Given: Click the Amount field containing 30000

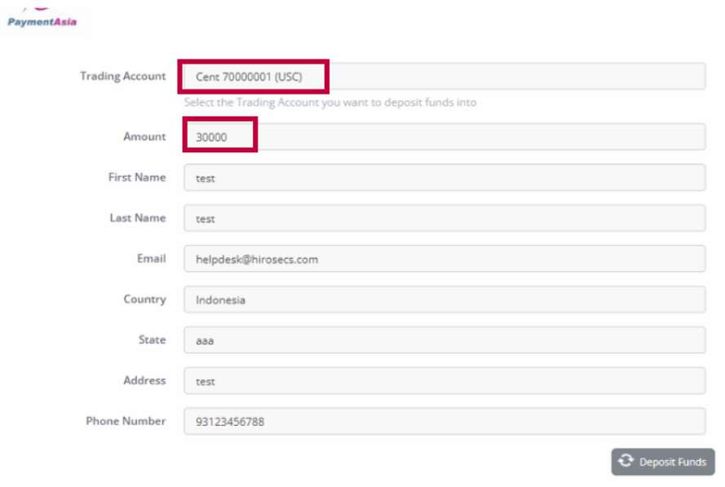Looking at the screenshot, I should [x=444, y=137].
